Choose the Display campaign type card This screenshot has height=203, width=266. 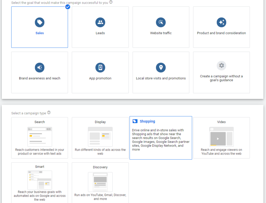point(100,138)
